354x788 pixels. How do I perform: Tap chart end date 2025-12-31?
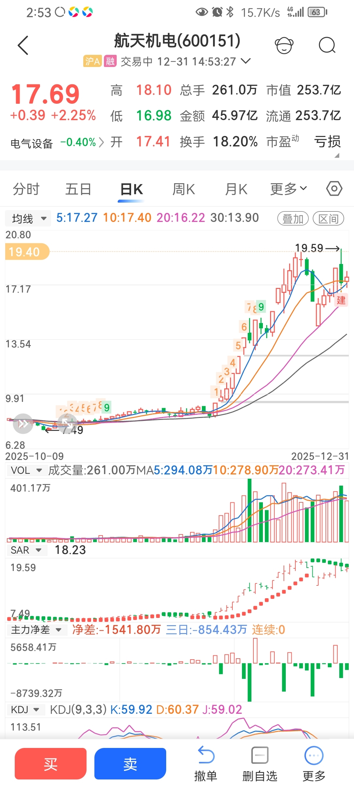[x=320, y=456]
